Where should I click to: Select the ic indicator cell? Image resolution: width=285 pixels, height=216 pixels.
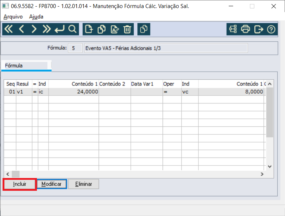[43, 92]
